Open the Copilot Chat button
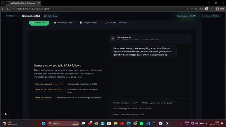This screenshot has width=226, height=127. (x=220, y=9)
